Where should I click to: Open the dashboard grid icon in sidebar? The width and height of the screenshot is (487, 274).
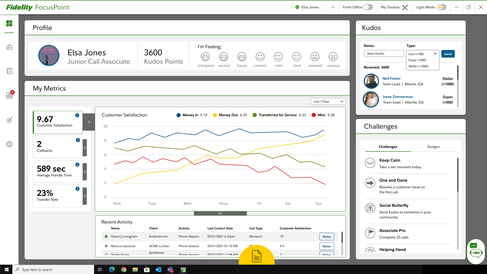9,23
